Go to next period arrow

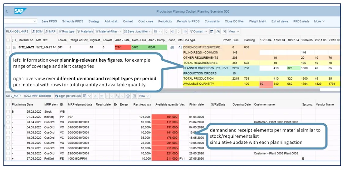coord(179,31)
